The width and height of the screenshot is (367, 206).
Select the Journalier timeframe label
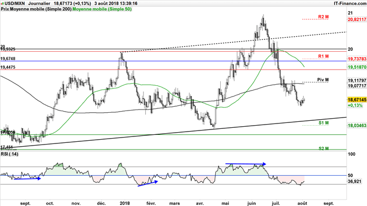click(x=39, y=4)
